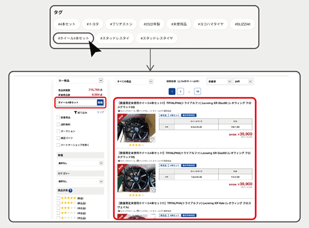This screenshot has width=309, height=228.
Task: Click the タグ heading
Action: [x=58, y=12]
